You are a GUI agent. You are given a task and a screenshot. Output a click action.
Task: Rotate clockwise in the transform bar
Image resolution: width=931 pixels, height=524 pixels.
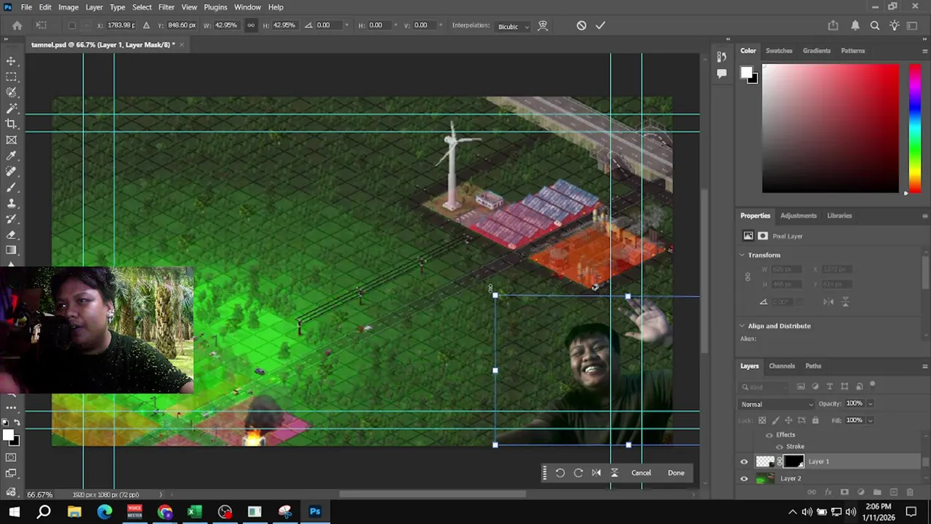click(578, 473)
